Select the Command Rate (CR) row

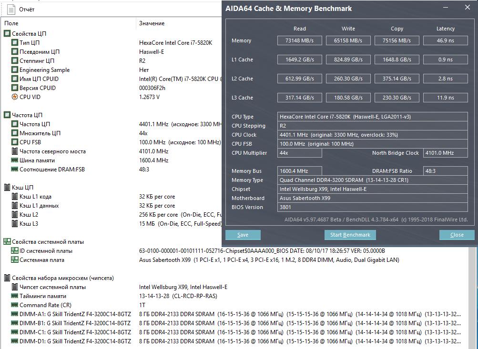(235, 305)
